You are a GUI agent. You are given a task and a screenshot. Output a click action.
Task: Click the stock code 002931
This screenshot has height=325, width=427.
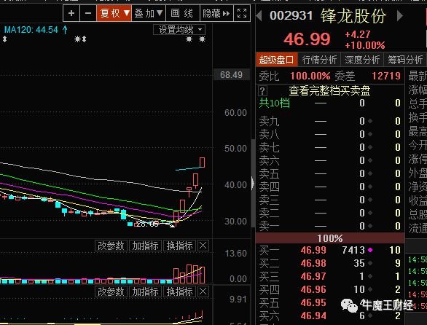pos(291,15)
